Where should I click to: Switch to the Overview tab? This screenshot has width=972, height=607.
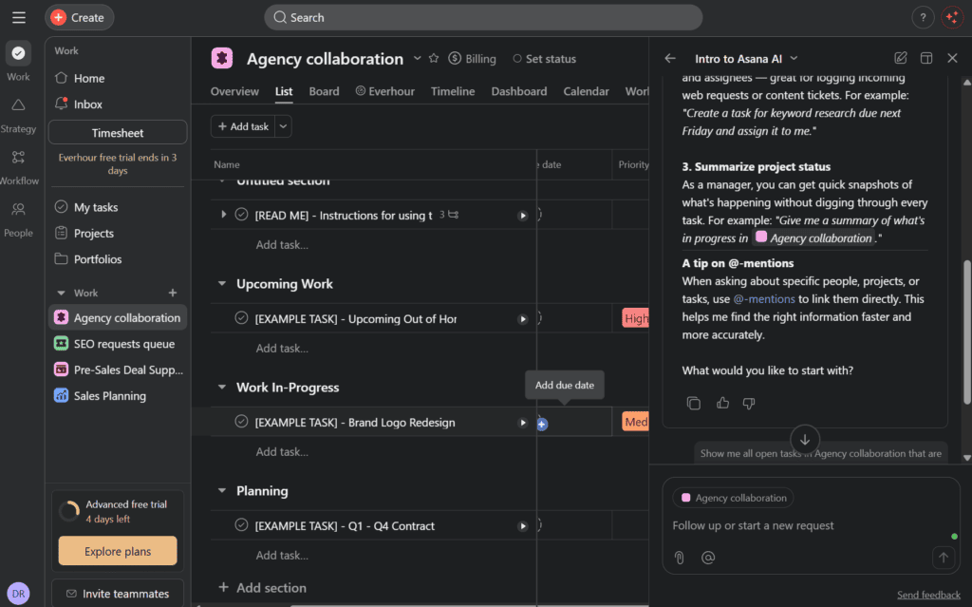pos(234,91)
